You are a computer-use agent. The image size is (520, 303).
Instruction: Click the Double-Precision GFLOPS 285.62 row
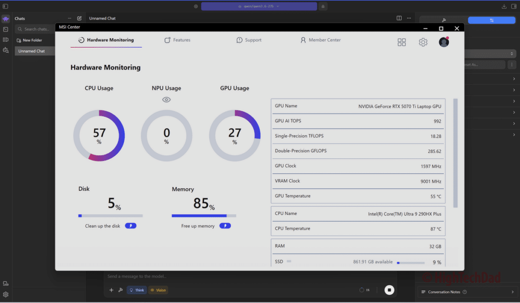pos(358,151)
